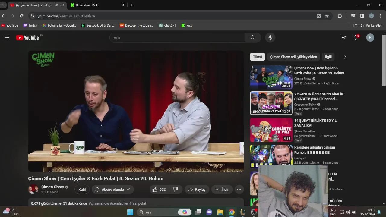Expand more filter chips with the right chevron
386x217 pixels.
point(345,57)
